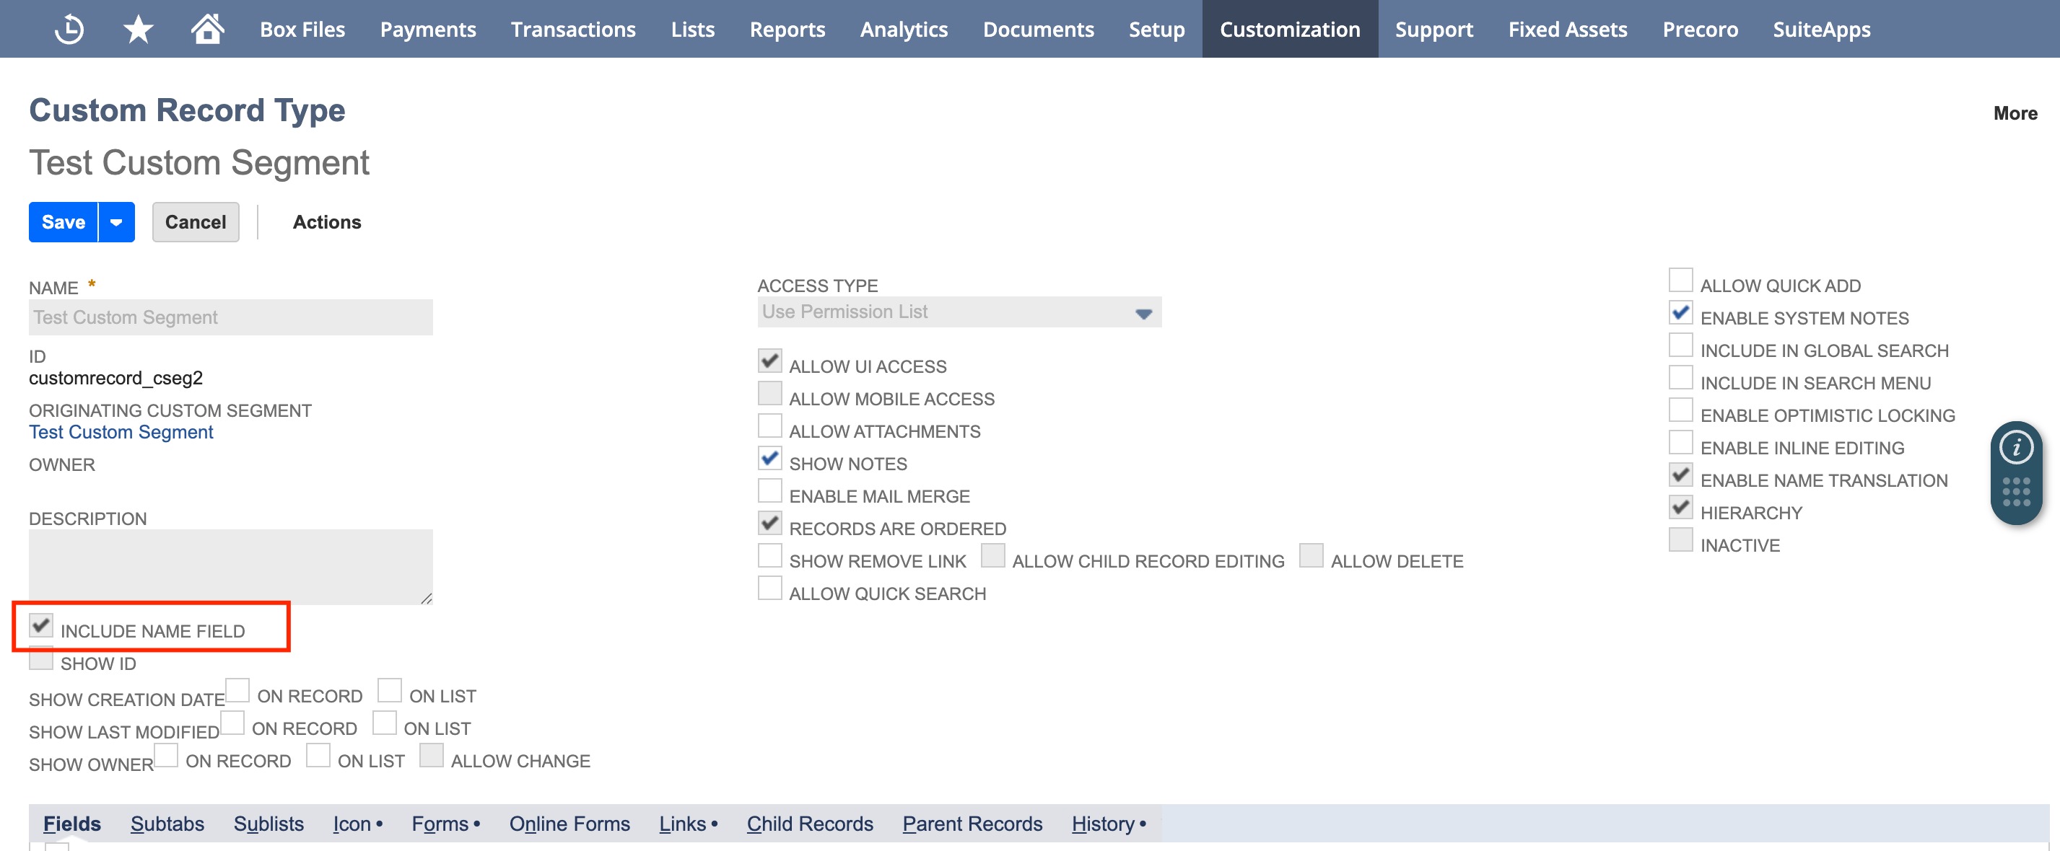
Task: Open the Test Custom Segment link
Action: [121, 432]
